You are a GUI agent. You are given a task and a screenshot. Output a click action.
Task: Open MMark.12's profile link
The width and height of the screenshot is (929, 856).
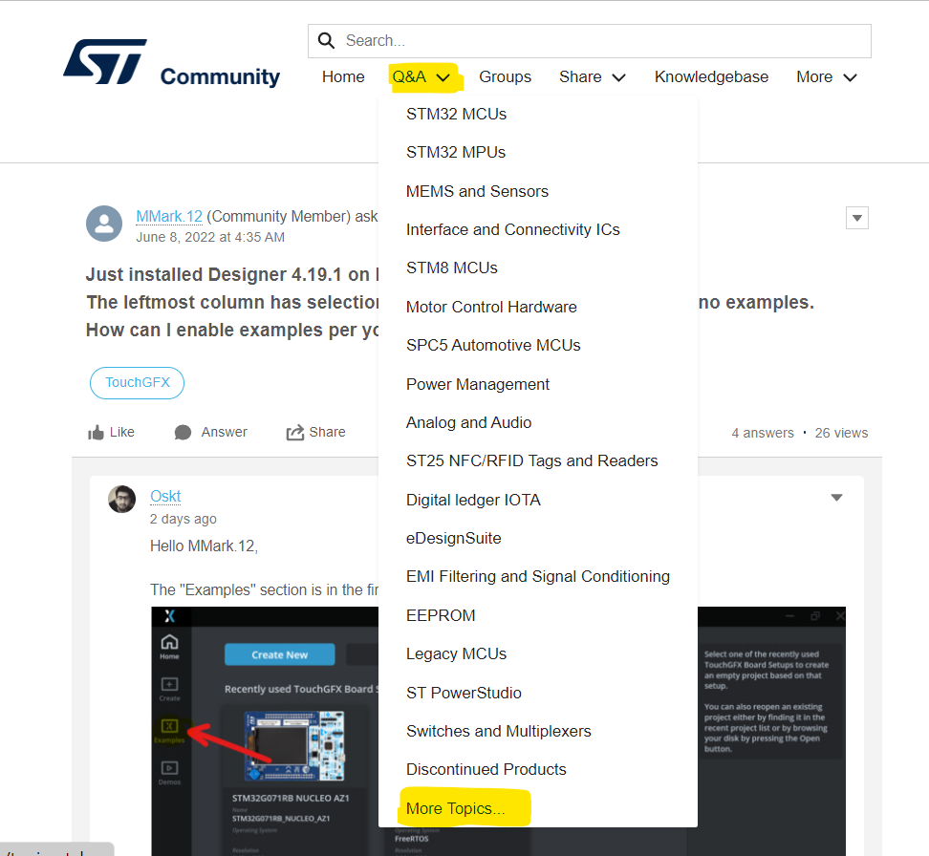click(x=169, y=217)
